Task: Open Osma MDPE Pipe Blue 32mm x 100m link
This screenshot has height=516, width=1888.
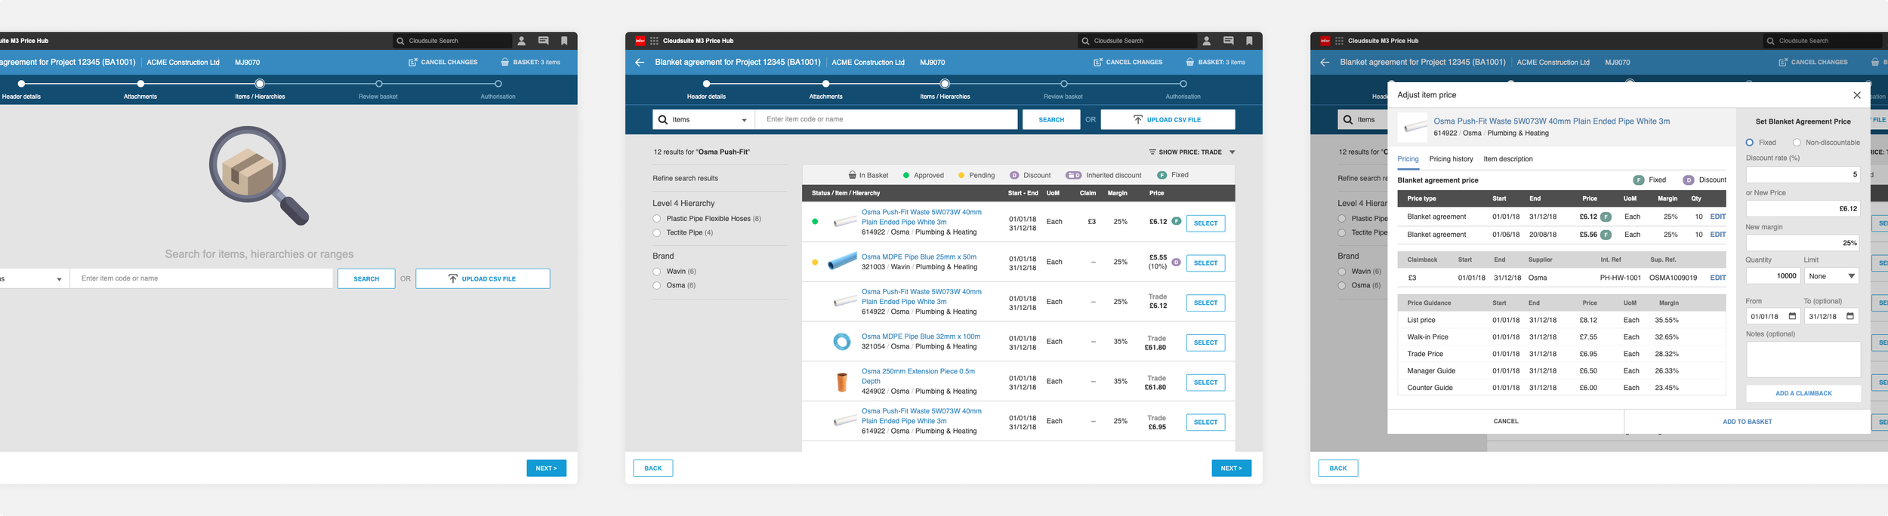Action: 921,336
